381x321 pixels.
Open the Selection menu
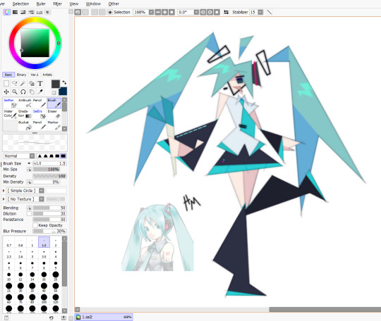(x=20, y=4)
